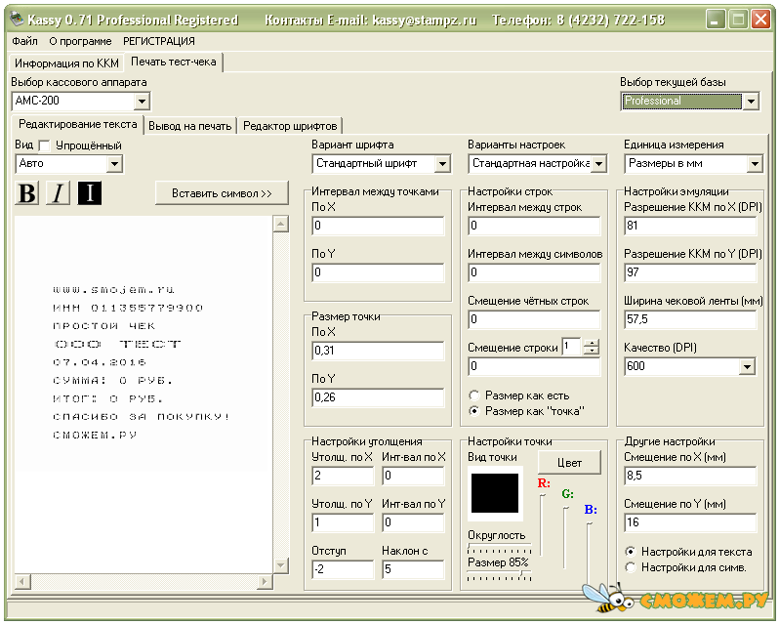779x624 pixels.
Task: Click the receipt line СПАСИБО ЗА ПОКУПКУ!
Action: pyautogui.click(x=141, y=416)
